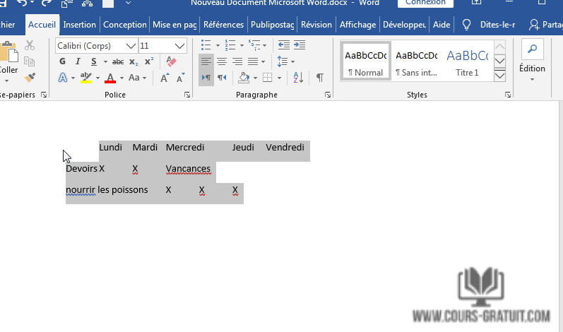Switch to the Insertion tab
Viewport: 563px width, 332px height.
coord(79,24)
